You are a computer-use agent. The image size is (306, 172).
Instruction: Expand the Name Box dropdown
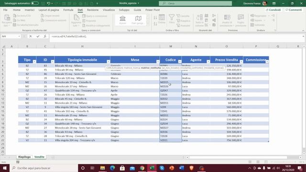point(19,36)
